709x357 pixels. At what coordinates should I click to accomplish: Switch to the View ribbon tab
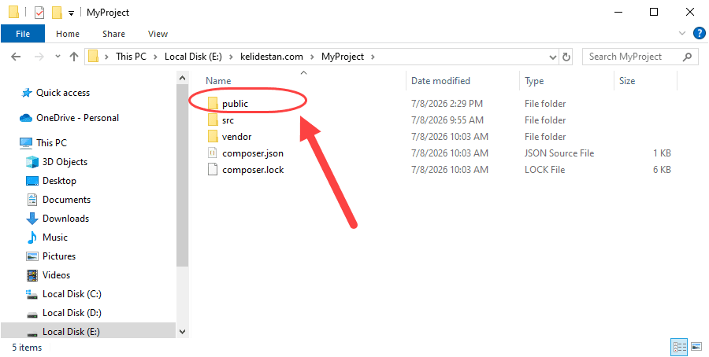tap(158, 34)
